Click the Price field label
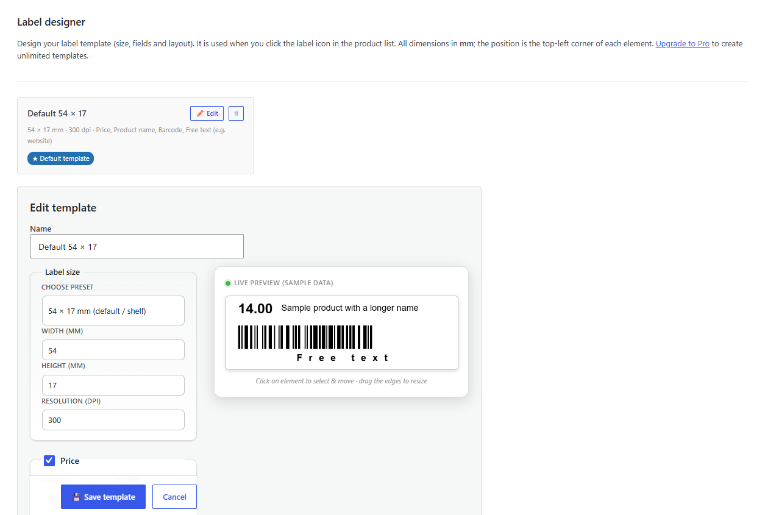The image size is (765, 515). (x=69, y=461)
